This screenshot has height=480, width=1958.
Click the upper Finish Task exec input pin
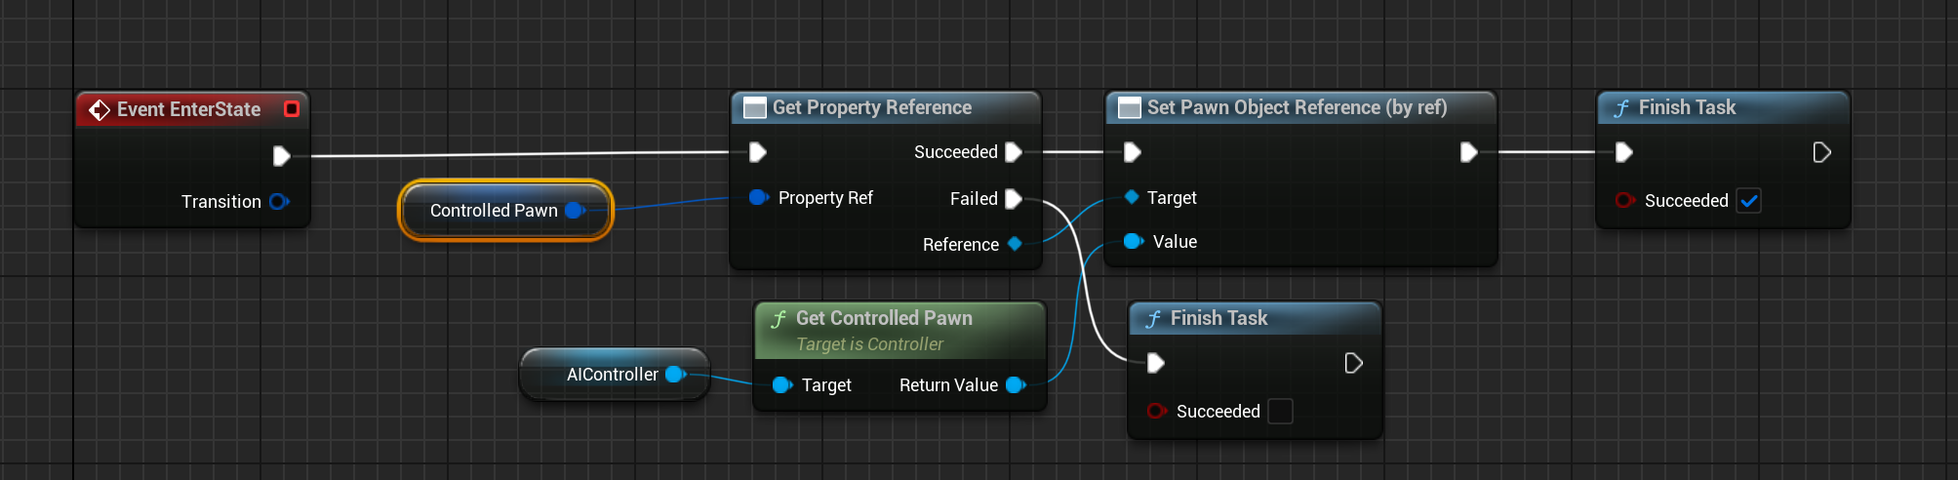click(x=1623, y=152)
